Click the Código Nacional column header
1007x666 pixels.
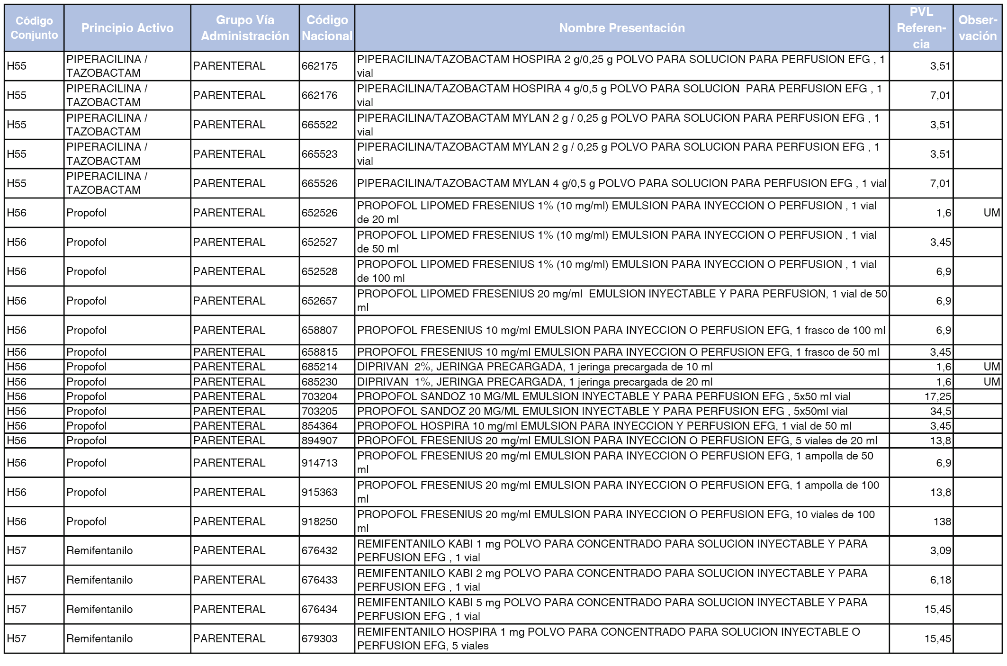pyautogui.click(x=327, y=28)
